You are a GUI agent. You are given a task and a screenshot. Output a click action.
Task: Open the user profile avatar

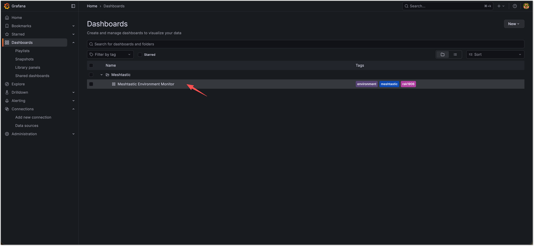coord(526,6)
